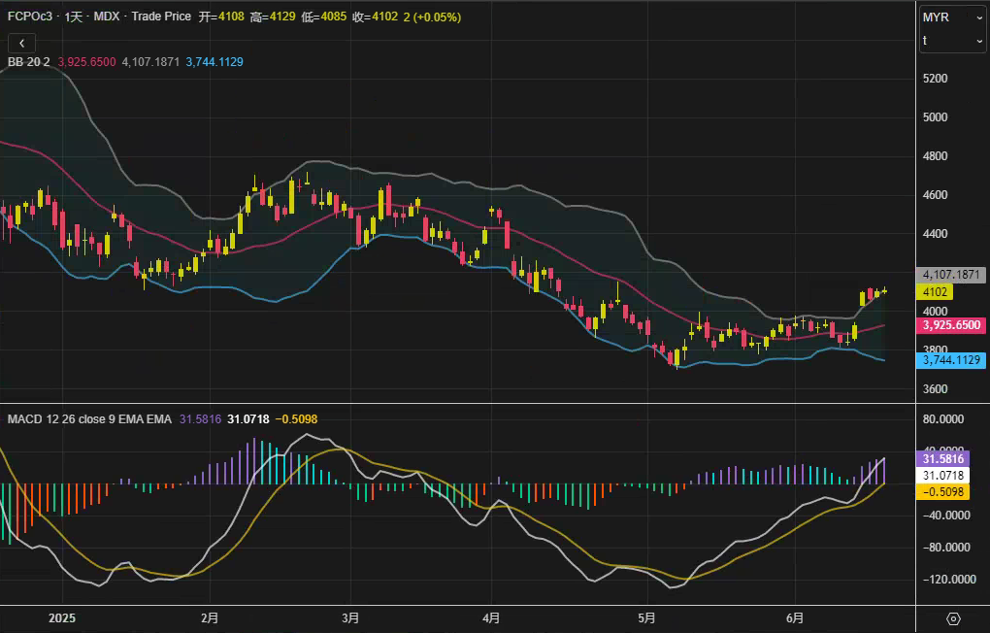Click the grey 4,107.1871 price axis tag
990x633 pixels.
(x=951, y=275)
